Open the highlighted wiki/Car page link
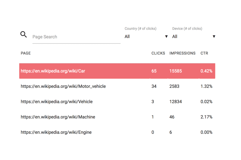241x160 pixels. 53,71
